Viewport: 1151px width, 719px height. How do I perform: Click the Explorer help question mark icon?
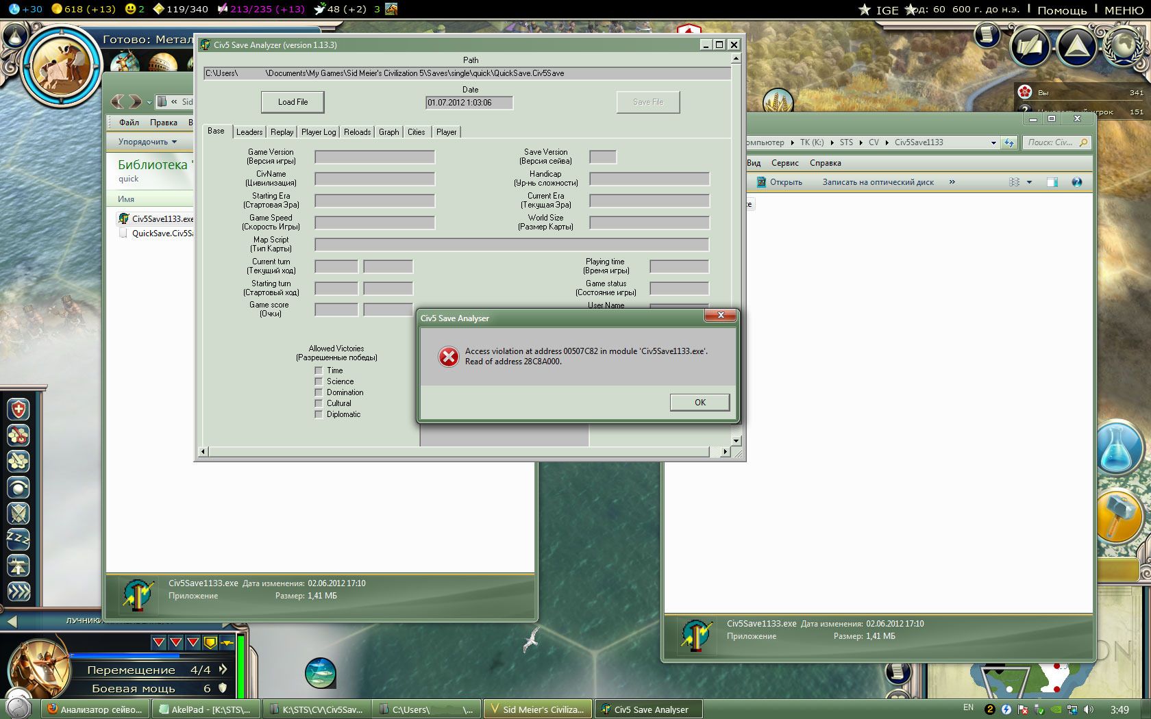(x=1076, y=182)
